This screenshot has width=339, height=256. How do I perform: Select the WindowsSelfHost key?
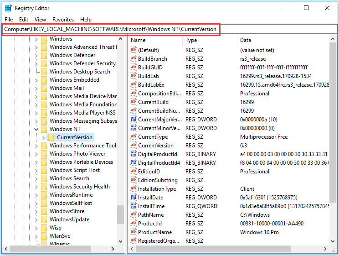(x=71, y=203)
